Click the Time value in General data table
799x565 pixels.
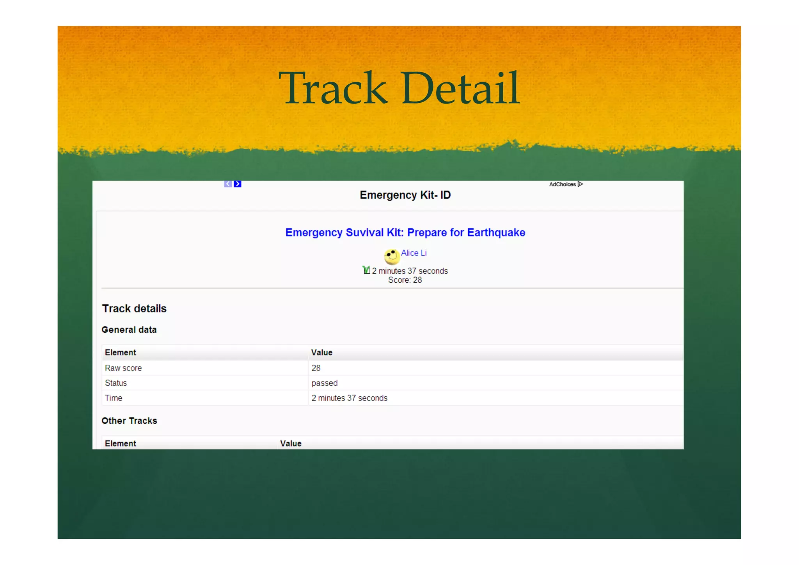pyautogui.click(x=350, y=398)
